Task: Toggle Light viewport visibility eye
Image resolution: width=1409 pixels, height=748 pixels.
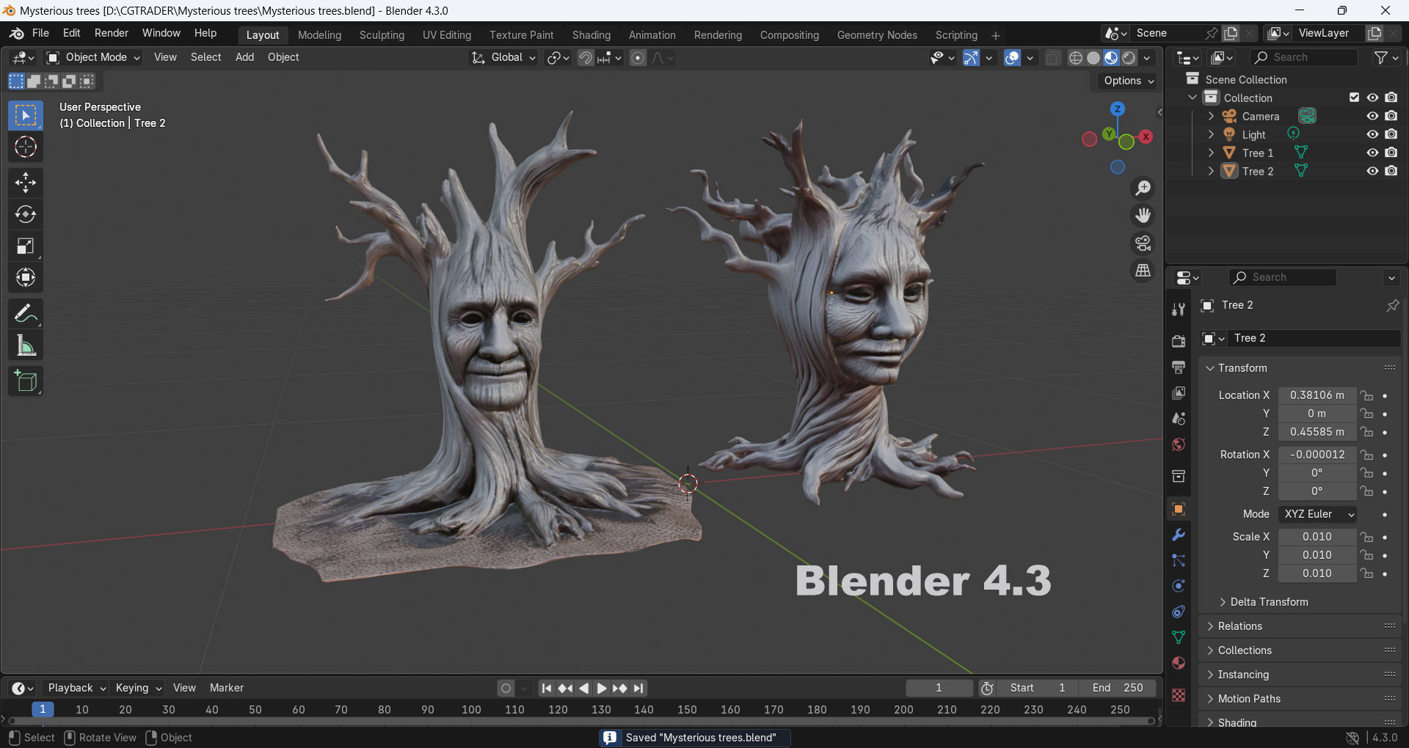Action: (1372, 134)
